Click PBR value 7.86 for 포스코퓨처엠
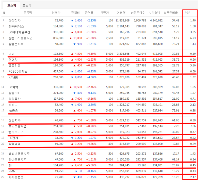Screen dimensions: 198x180 click(x=193, y=126)
